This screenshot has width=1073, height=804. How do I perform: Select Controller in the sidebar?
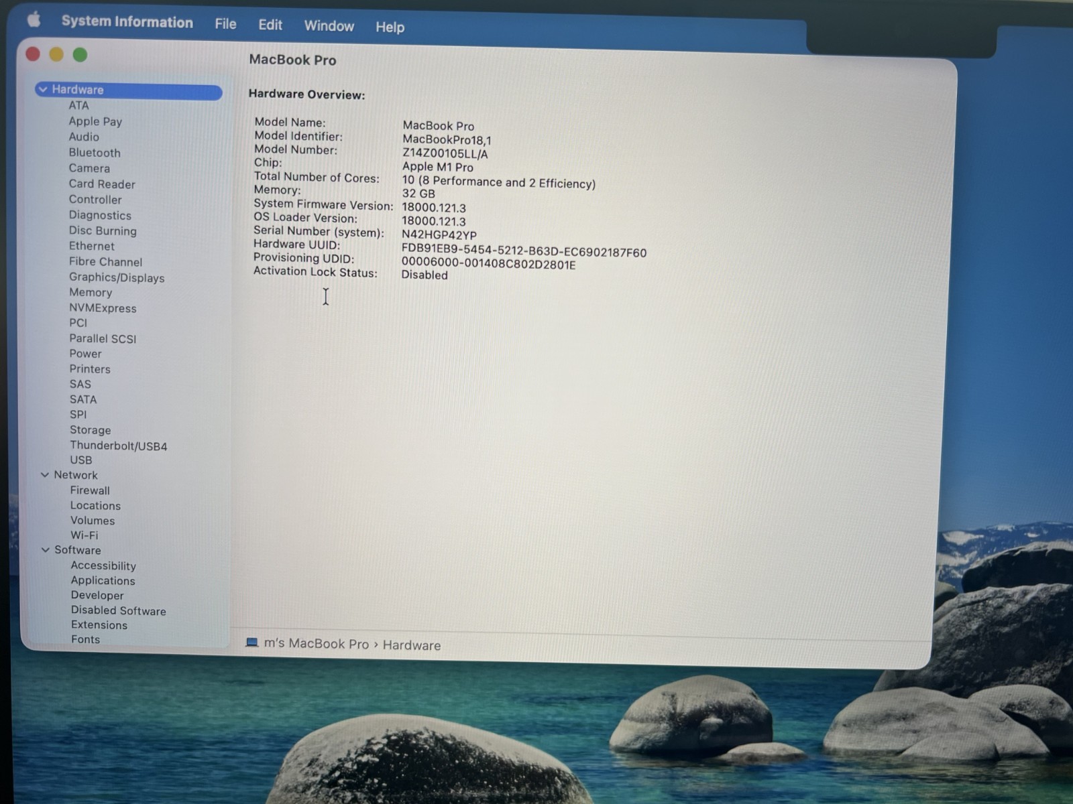[x=95, y=200]
